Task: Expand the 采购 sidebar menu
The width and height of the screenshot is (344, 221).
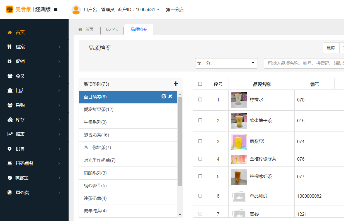Action: pyautogui.click(x=34, y=105)
